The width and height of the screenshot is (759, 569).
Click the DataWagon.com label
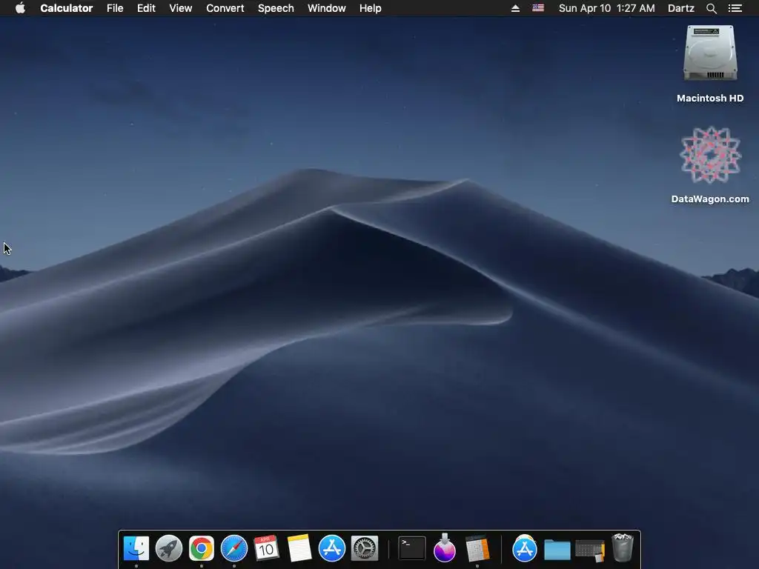[710, 199]
